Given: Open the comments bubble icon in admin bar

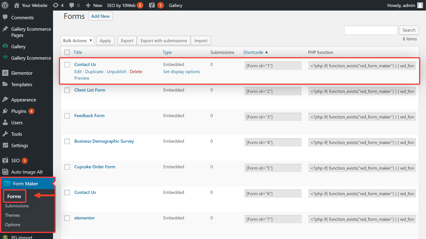Looking at the screenshot, I should (x=72, y=5).
